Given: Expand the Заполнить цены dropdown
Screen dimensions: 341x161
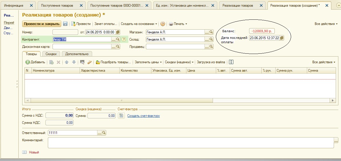Looking at the screenshot, I should pos(148,62).
